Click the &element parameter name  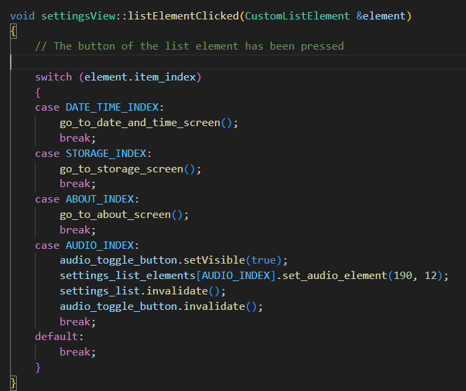[381, 16]
